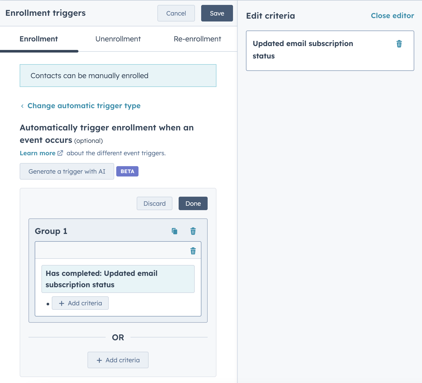The width and height of the screenshot is (422, 383).
Task: Discard the trigger filter changes
Action: coord(155,203)
